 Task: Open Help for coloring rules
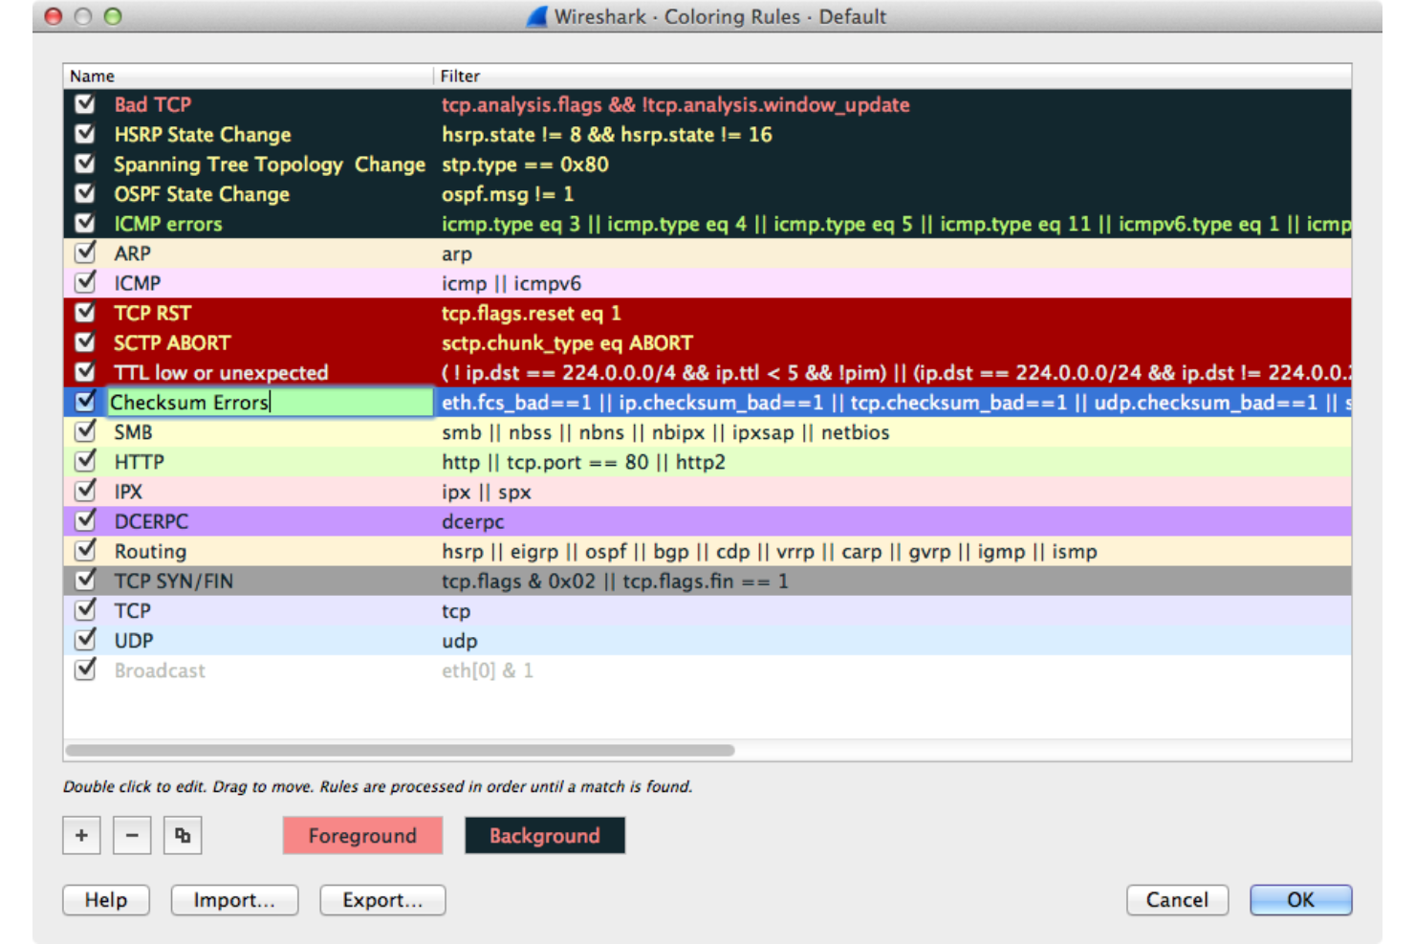pyautogui.click(x=105, y=900)
